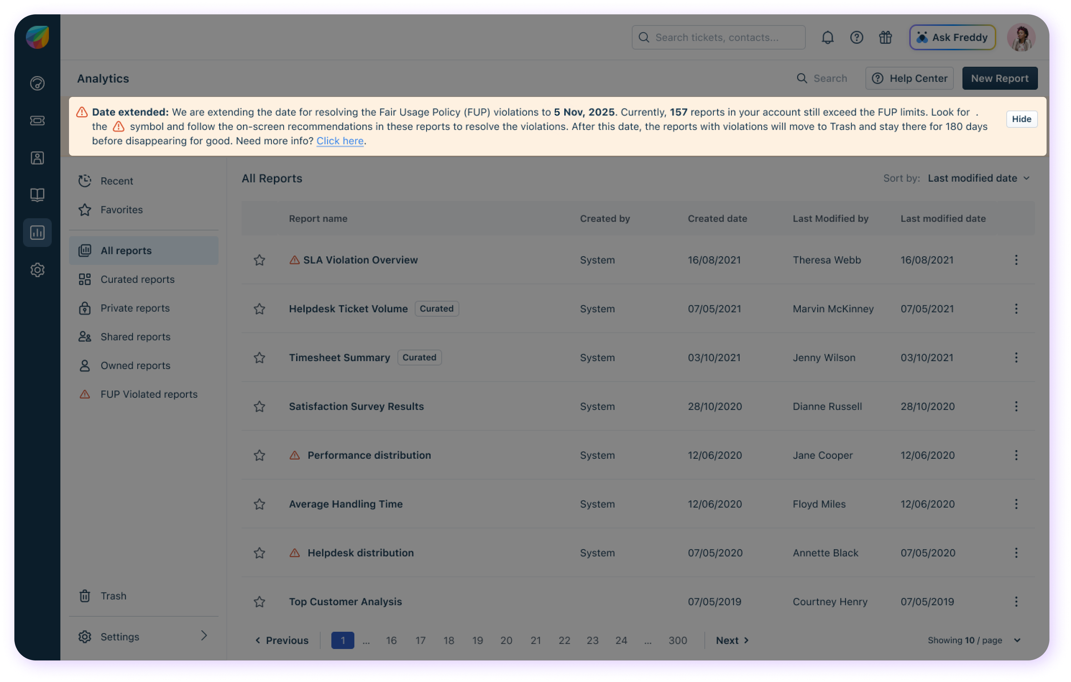
Task: Select Curated reports in the sidebar
Action: click(x=137, y=280)
